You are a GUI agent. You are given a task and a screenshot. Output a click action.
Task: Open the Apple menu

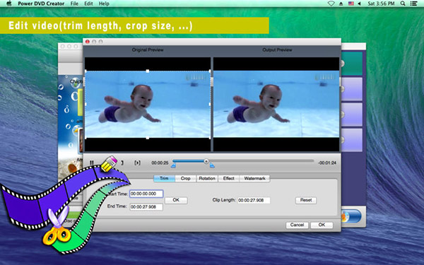[9, 4]
